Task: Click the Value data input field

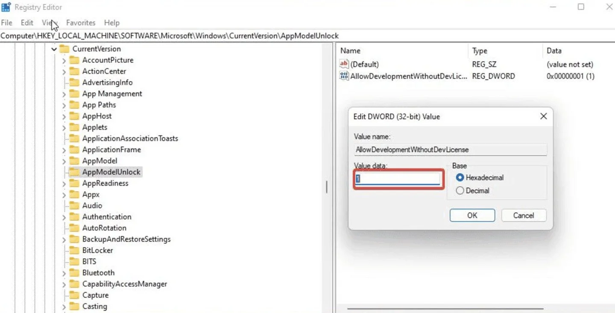Action: 398,178
